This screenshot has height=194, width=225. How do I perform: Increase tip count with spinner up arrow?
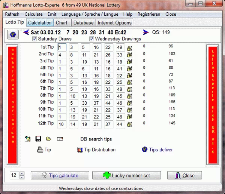22,173
